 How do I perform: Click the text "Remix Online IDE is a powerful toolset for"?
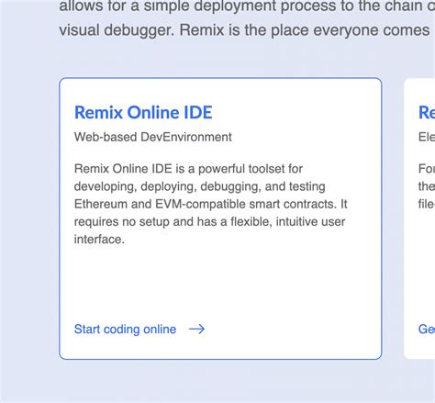point(188,169)
